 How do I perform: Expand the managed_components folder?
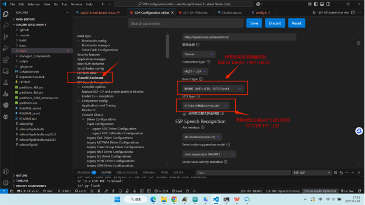coord(34,56)
